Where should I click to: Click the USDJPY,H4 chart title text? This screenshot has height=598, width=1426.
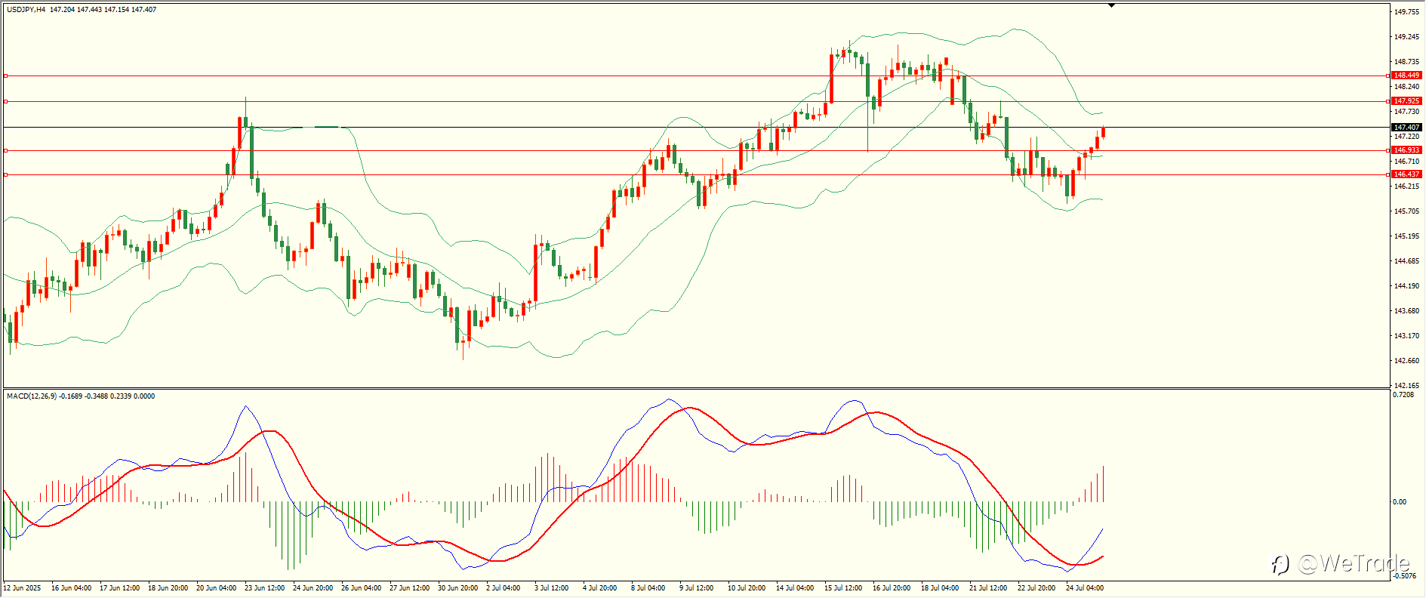[x=26, y=10]
